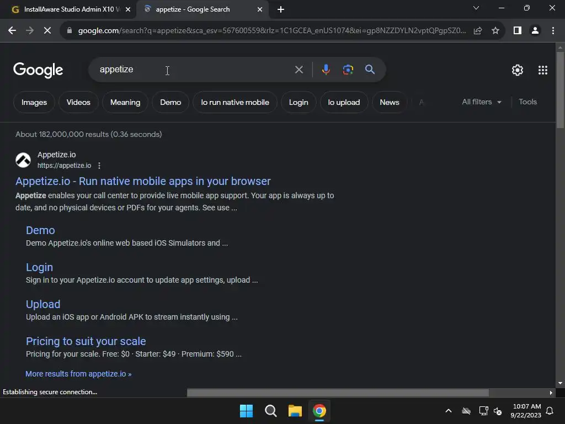Select the Meaning filter chip
Viewport: 565px width, 424px height.
(x=125, y=102)
